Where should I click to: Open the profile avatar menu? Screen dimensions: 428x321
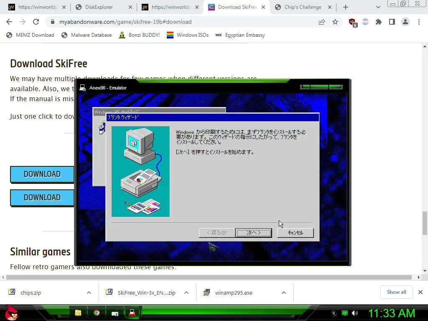click(405, 22)
